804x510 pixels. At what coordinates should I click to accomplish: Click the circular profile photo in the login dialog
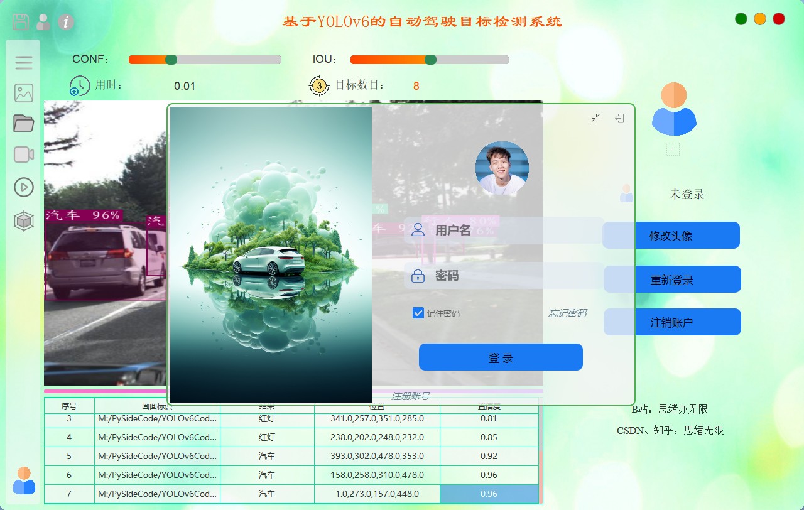point(502,168)
